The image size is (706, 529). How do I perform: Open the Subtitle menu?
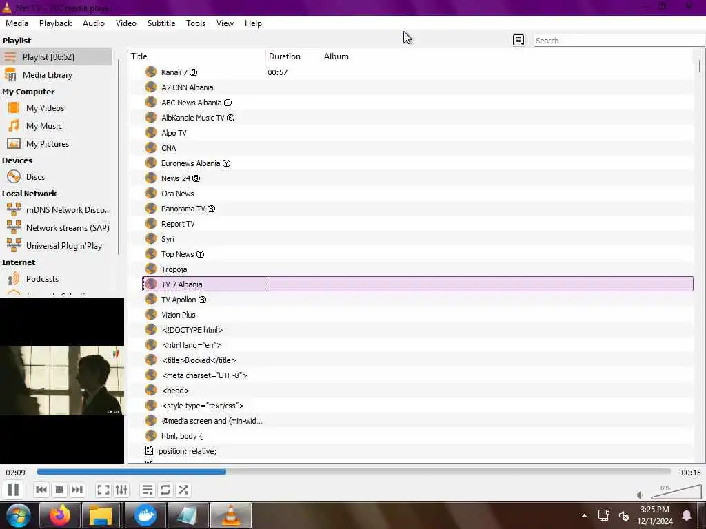coord(161,23)
